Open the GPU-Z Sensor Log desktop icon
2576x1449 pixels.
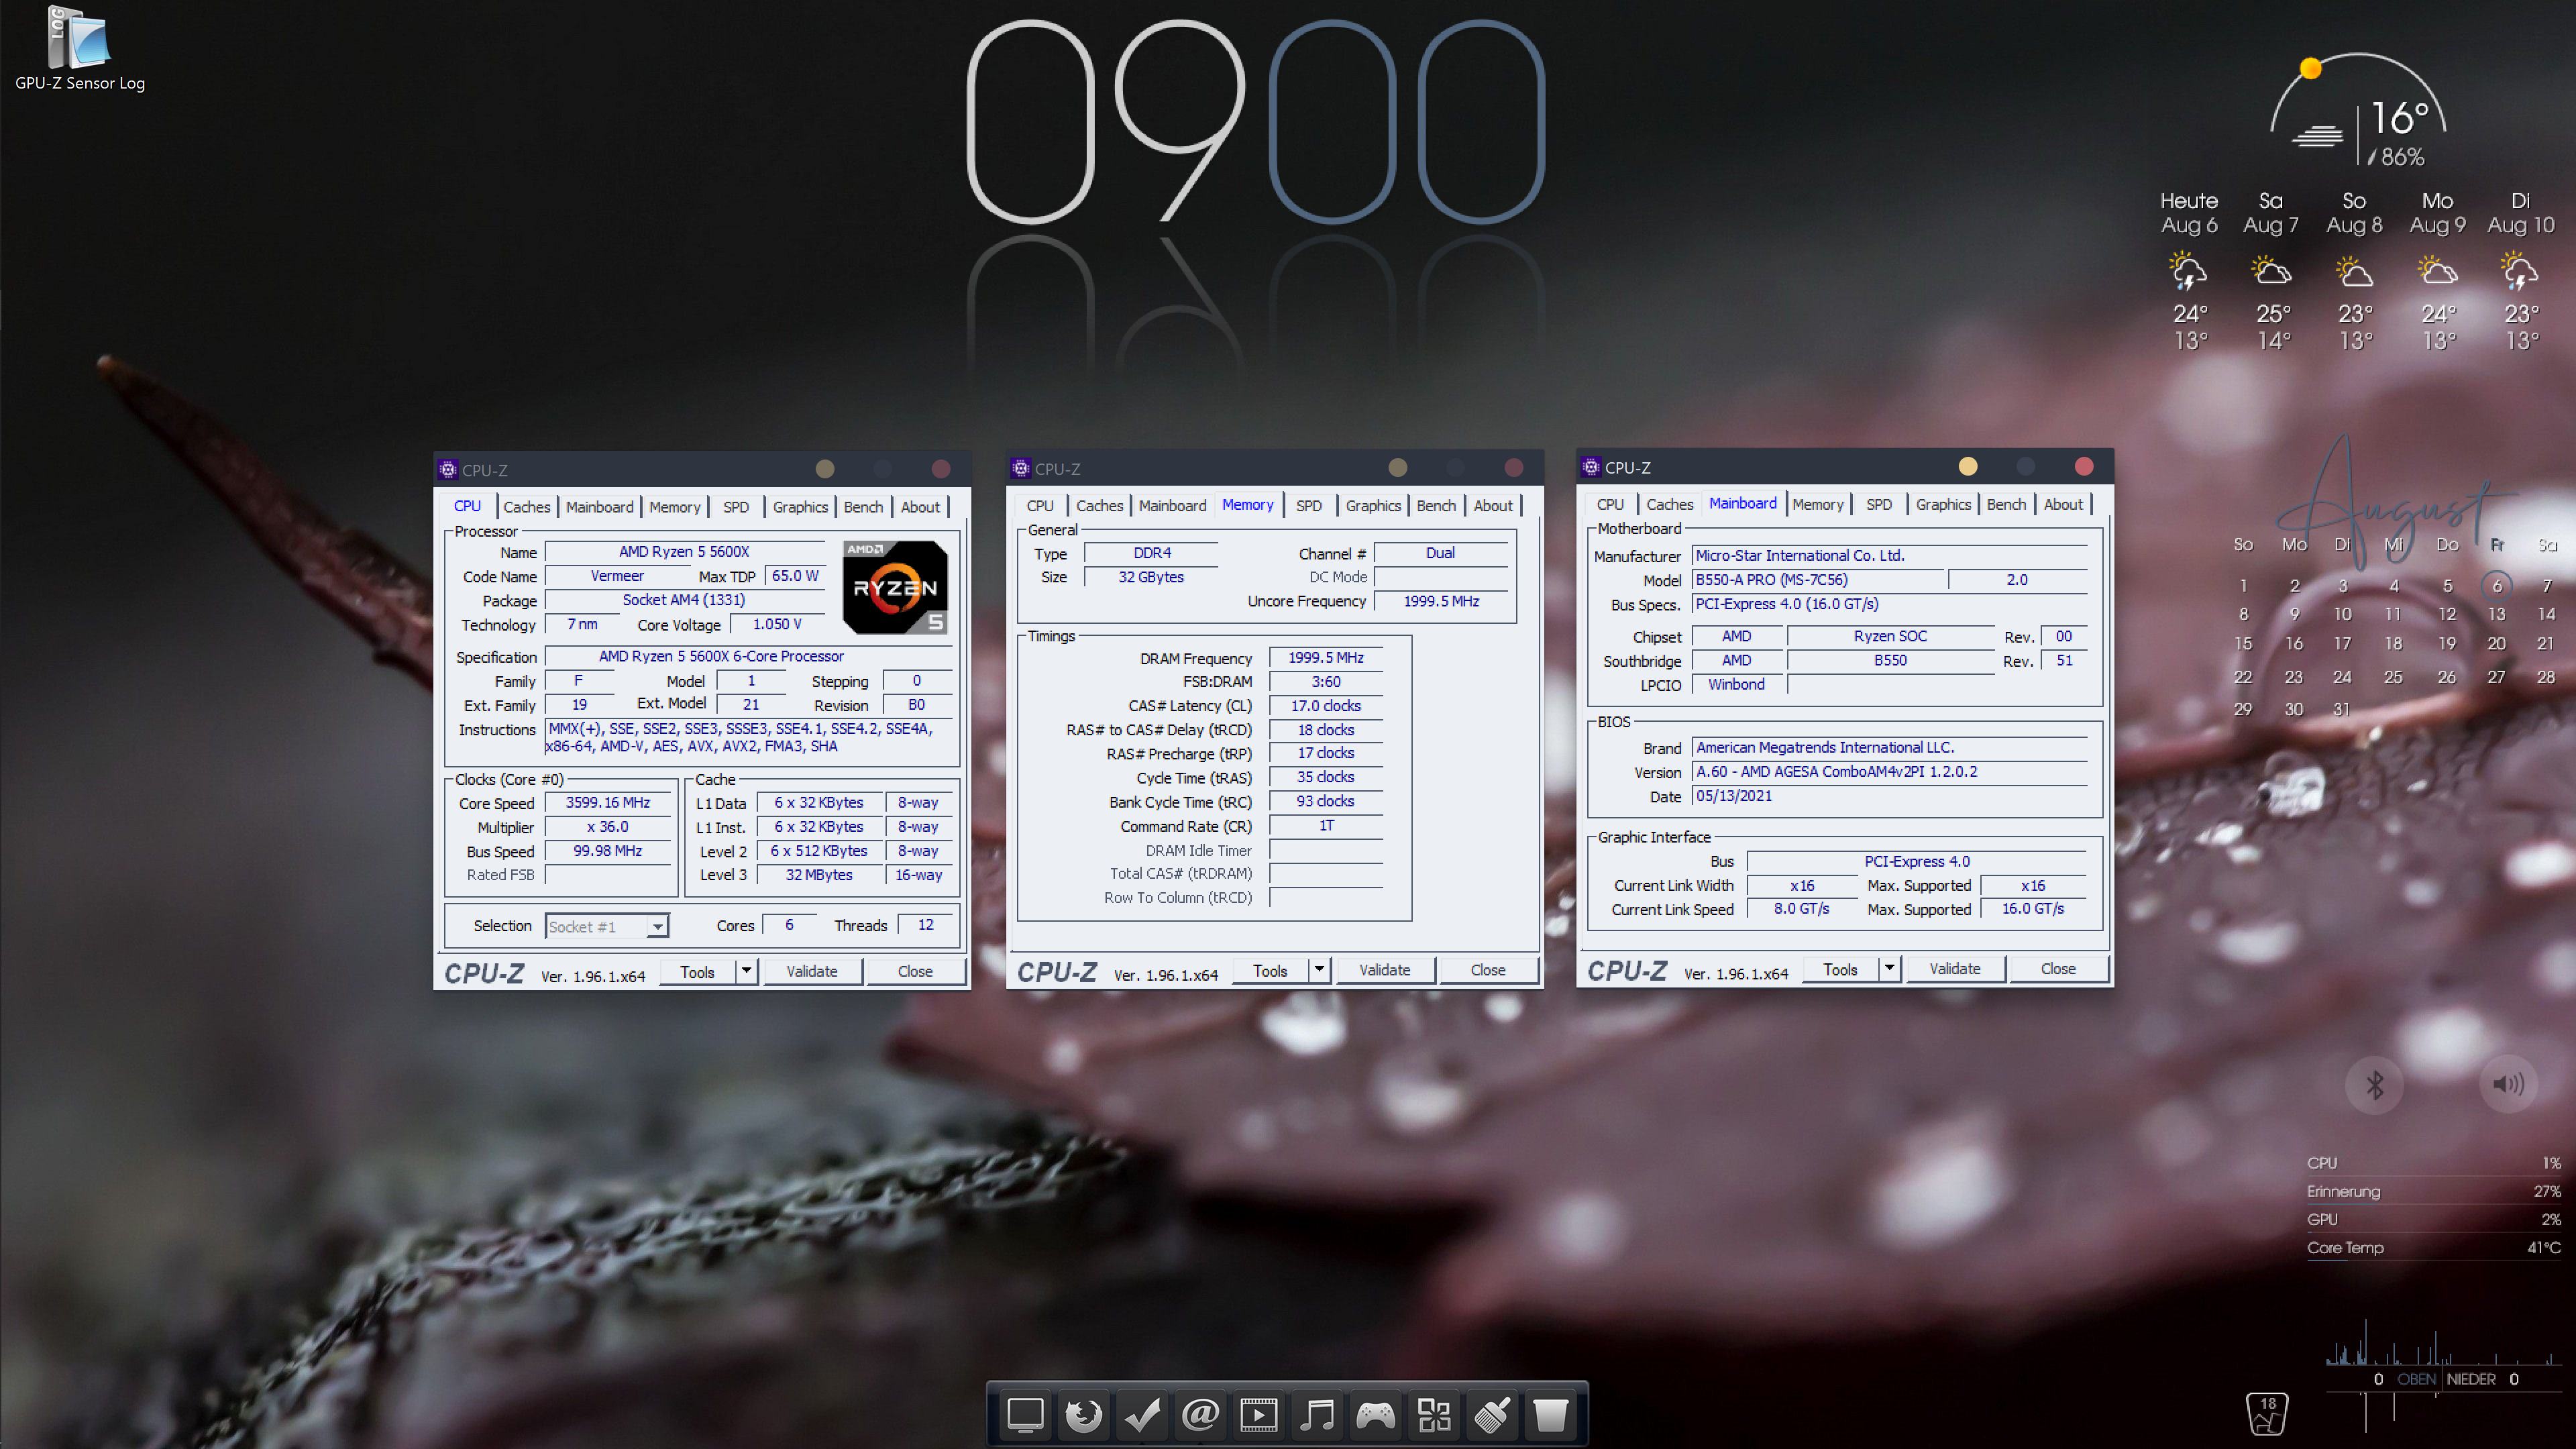tap(79, 48)
